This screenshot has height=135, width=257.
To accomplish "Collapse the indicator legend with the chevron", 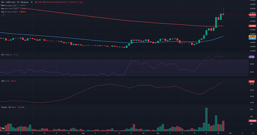I will 3,15.
